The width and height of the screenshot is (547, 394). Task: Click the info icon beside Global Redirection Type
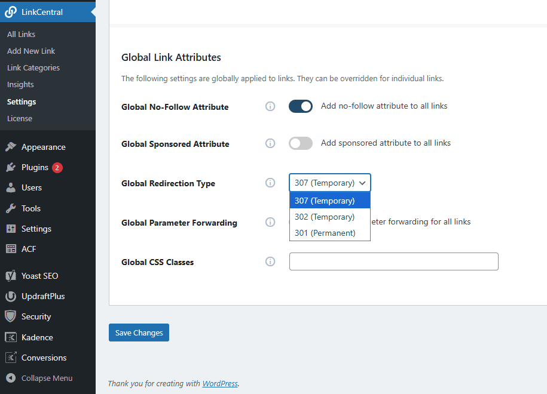(270, 183)
